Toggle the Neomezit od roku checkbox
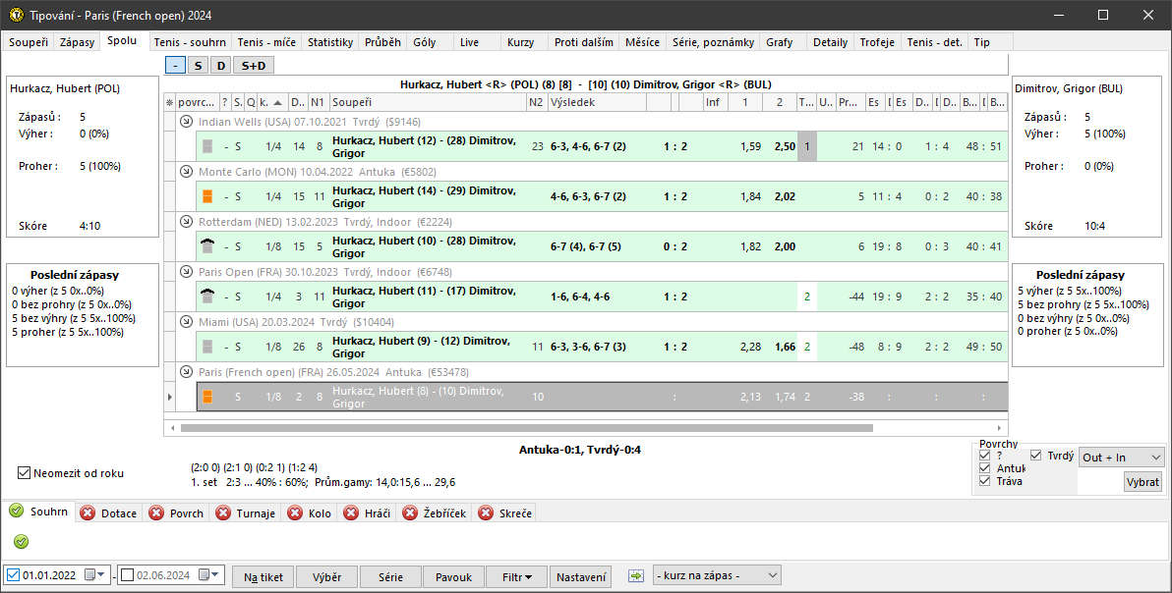This screenshot has width=1172, height=593. coord(25,473)
